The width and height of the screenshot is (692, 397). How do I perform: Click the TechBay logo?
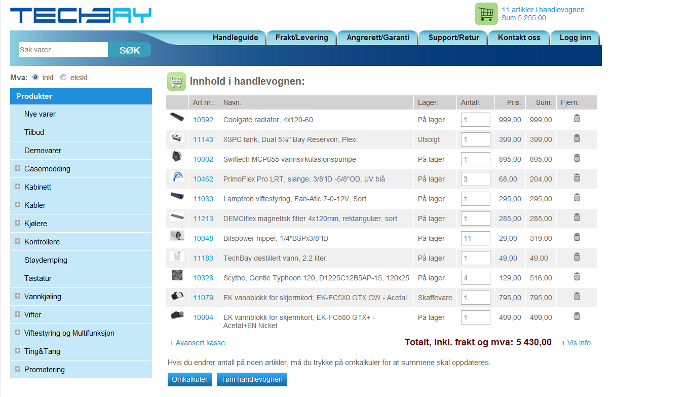81,15
